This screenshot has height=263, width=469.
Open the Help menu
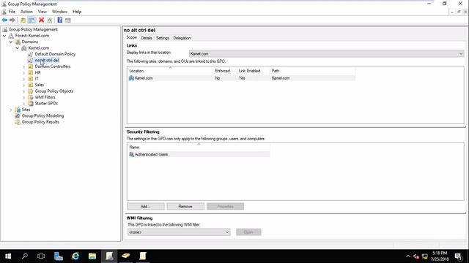(x=77, y=12)
